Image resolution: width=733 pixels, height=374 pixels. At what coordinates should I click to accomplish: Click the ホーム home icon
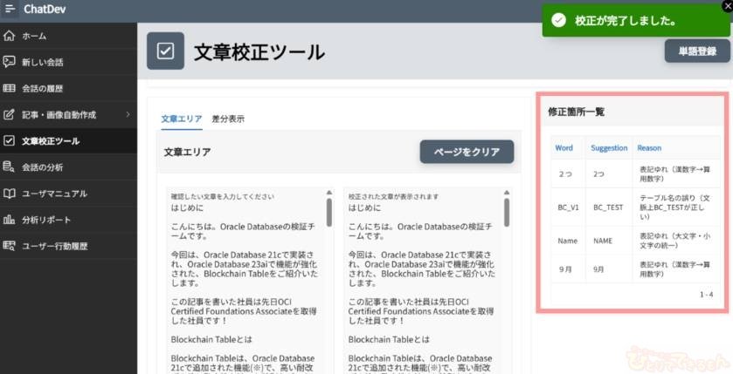click(10, 36)
